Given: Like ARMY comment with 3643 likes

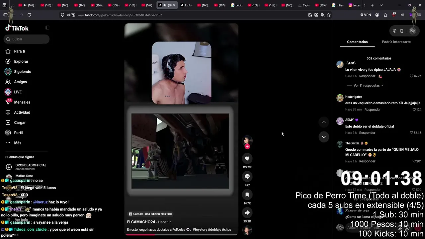Looking at the screenshot, I should click(x=411, y=133).
